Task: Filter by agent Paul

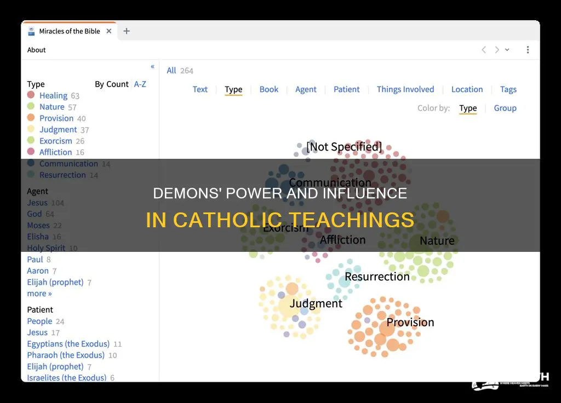Action: point(35,260)
